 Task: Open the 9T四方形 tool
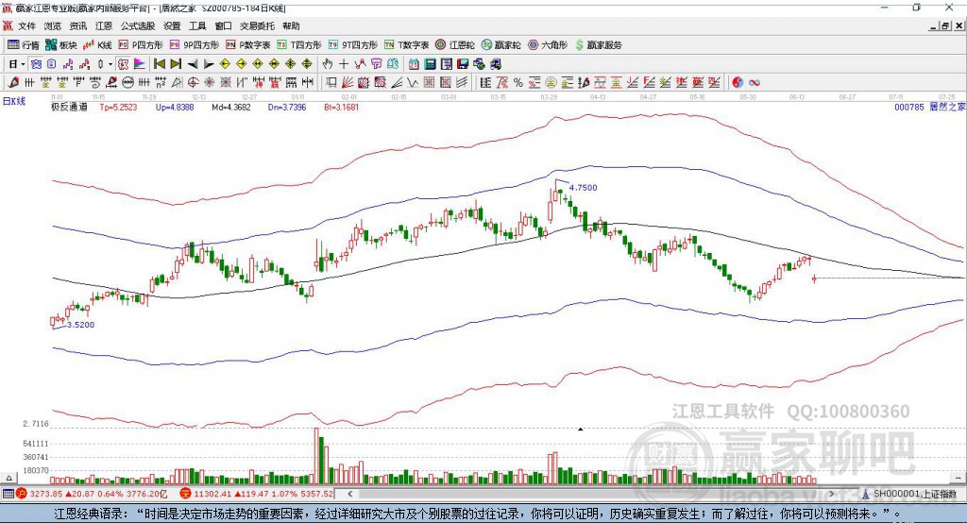coord(353,45)
